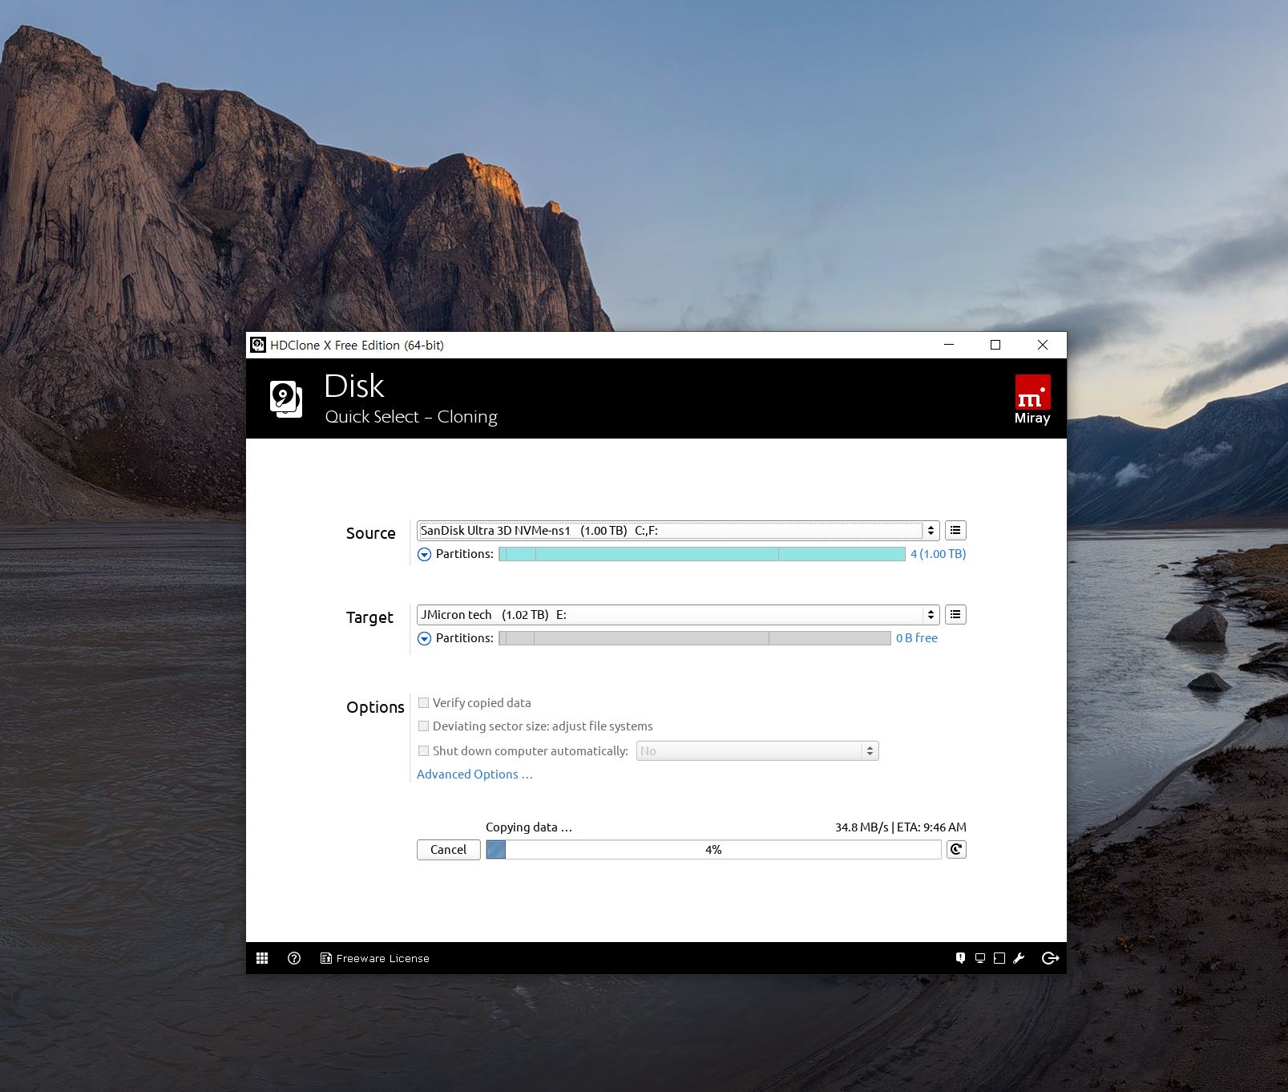1288x1092 pixels.
Task: Click the monitor display icon in bottom bar
Action: pyautogui.click(x=979, y=958)
